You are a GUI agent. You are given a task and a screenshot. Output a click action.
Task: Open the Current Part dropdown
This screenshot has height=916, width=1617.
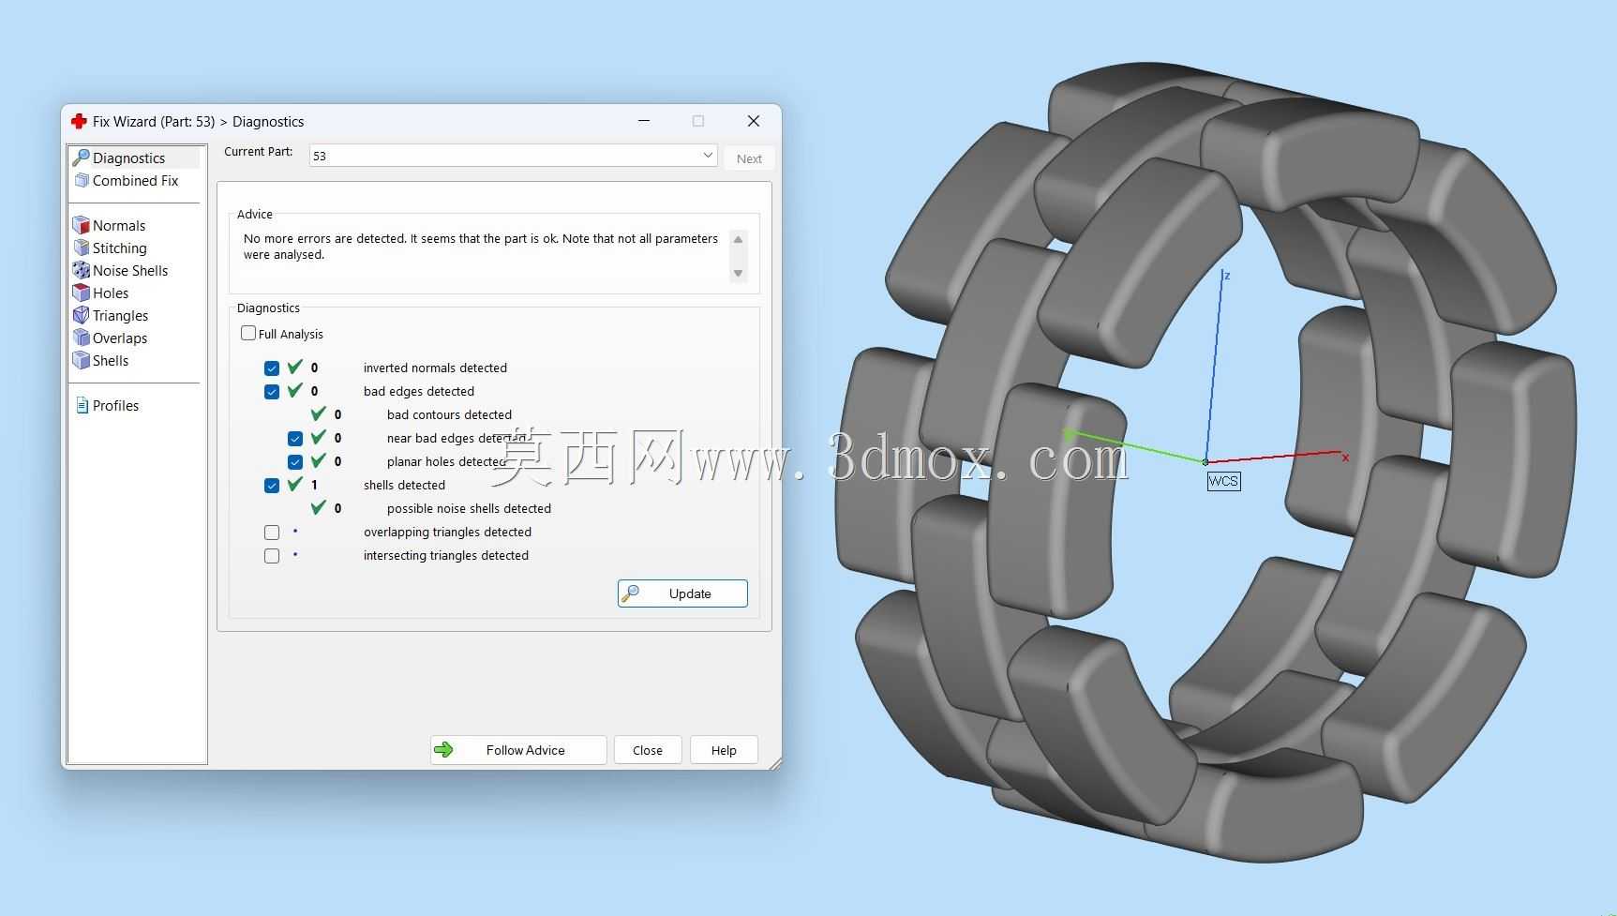tap(514, 156)
